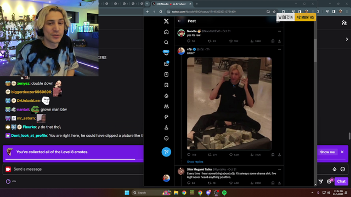Share xQc's HUH? post
351x197 pixels.
(279, 154)
